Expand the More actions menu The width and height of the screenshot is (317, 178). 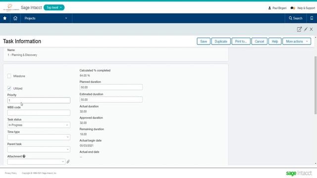point(297,42)
